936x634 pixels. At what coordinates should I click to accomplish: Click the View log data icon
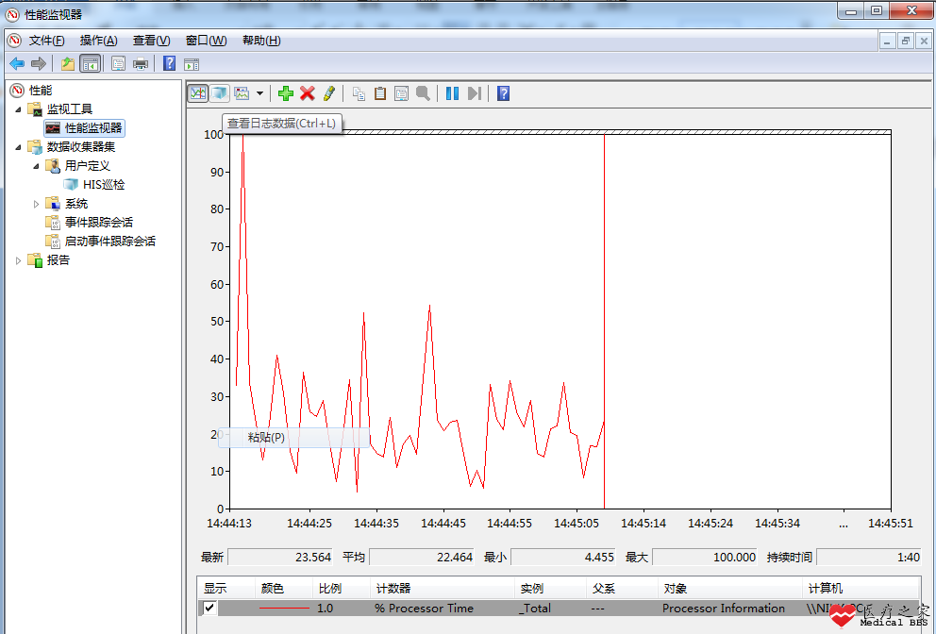(x=219, y=93)
